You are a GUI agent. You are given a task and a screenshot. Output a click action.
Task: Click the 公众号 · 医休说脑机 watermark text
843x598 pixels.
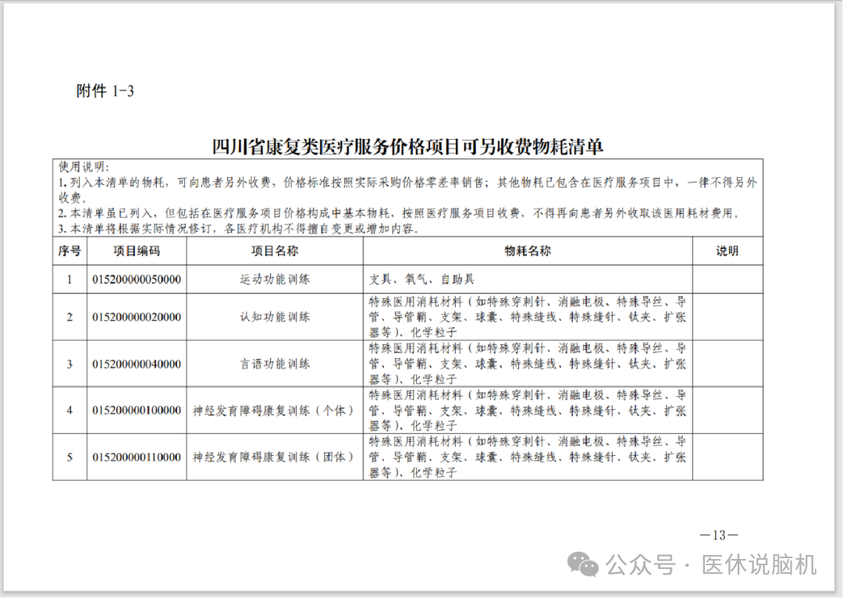coord(712,564)
